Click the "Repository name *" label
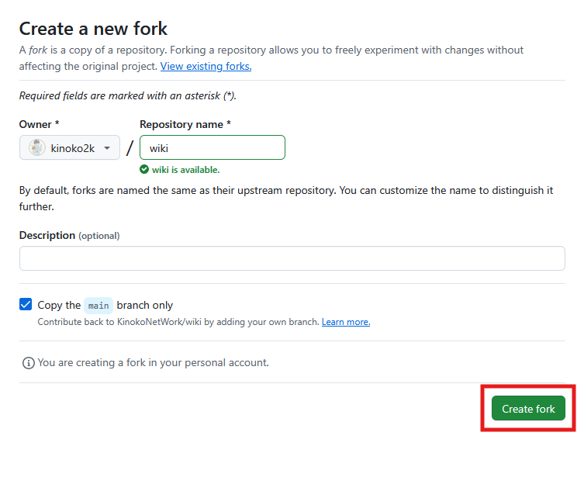Image resolution: width=584 pixels, height=498 pixels. tap(185, 124)
